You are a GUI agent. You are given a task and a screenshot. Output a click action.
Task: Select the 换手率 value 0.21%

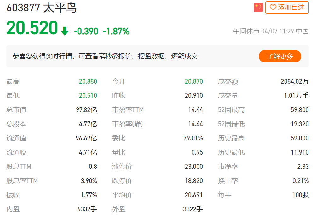pos(301,181)
